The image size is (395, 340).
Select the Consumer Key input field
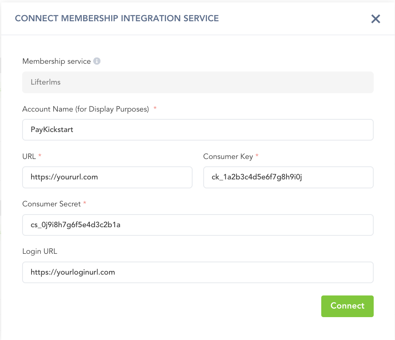pyautogui.click(x=288, y=177)
